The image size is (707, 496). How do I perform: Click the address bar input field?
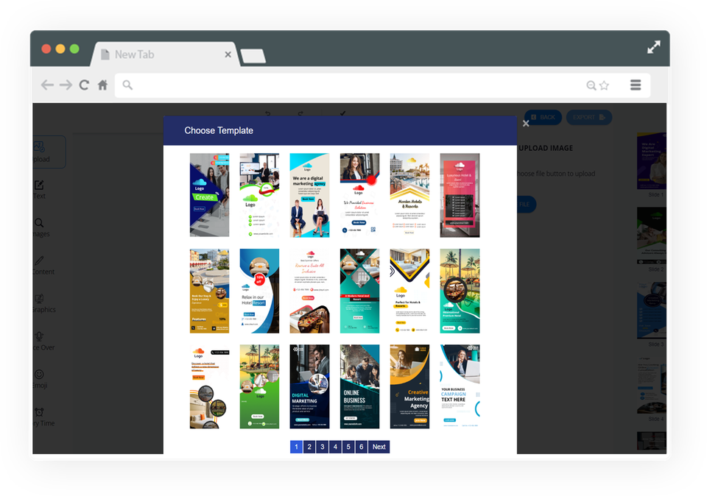click(382, 85)
